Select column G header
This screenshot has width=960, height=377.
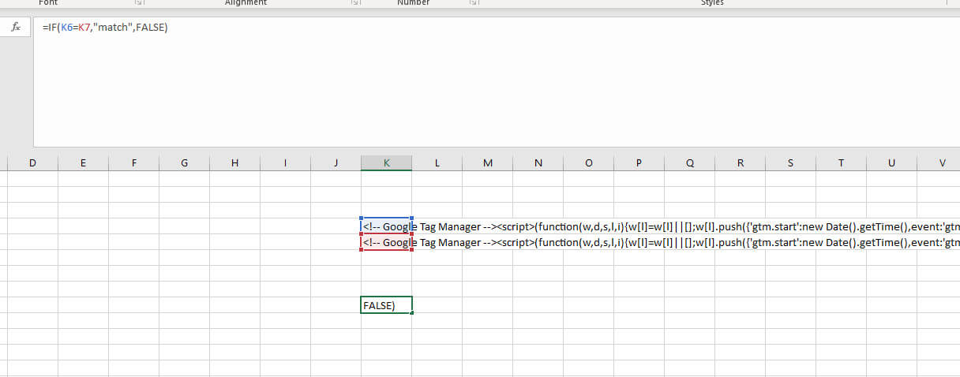(x=184, y=162)
